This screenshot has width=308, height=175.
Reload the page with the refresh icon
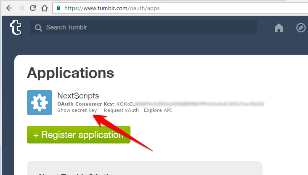(32, 8)
